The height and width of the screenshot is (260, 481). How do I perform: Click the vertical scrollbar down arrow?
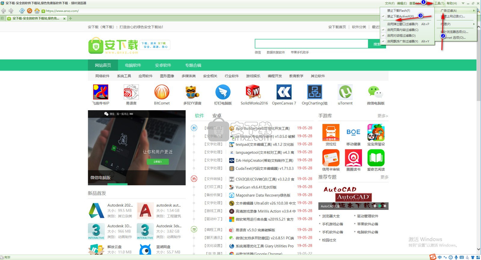(478, 249)
